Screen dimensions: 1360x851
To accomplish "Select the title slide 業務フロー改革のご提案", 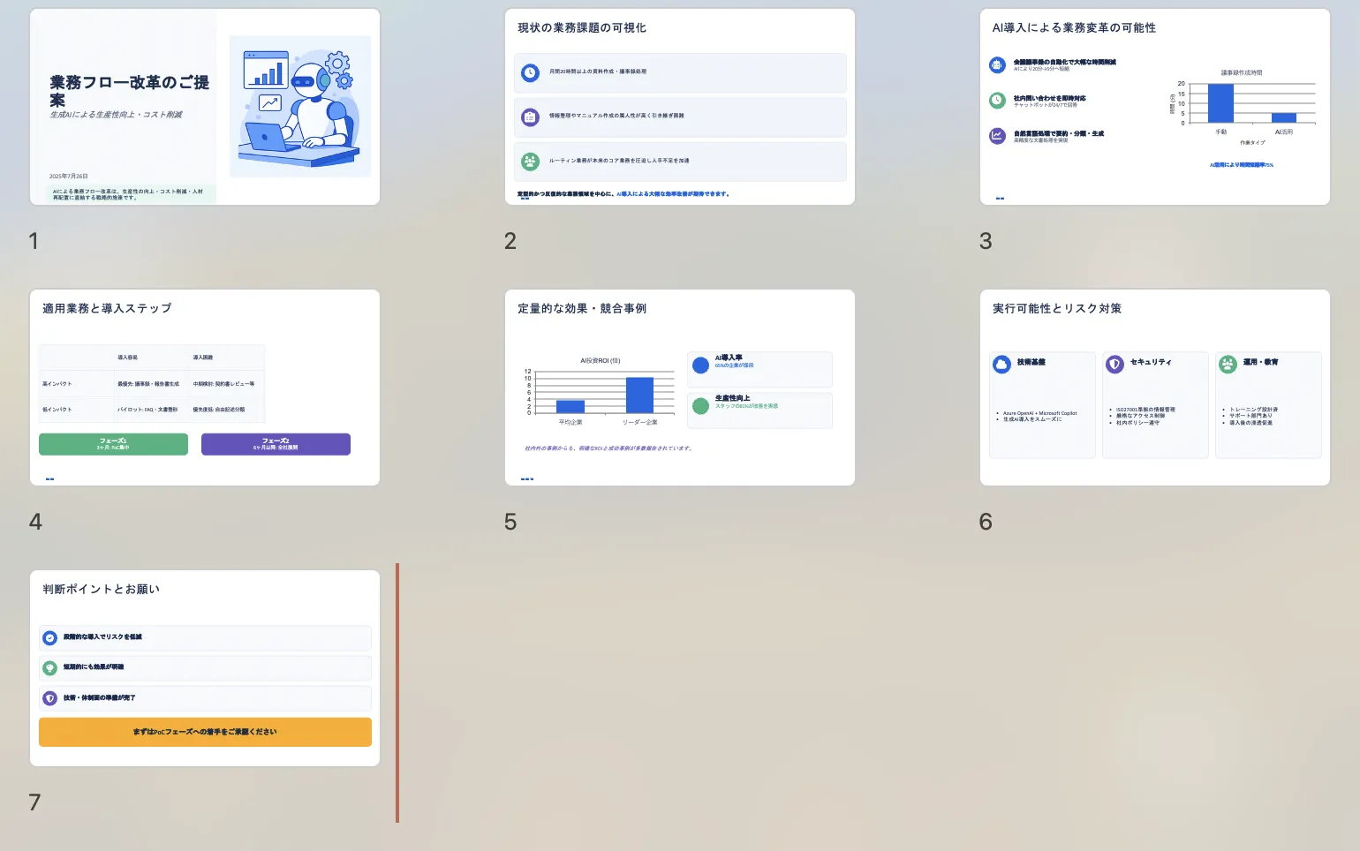I will [205, 107].
